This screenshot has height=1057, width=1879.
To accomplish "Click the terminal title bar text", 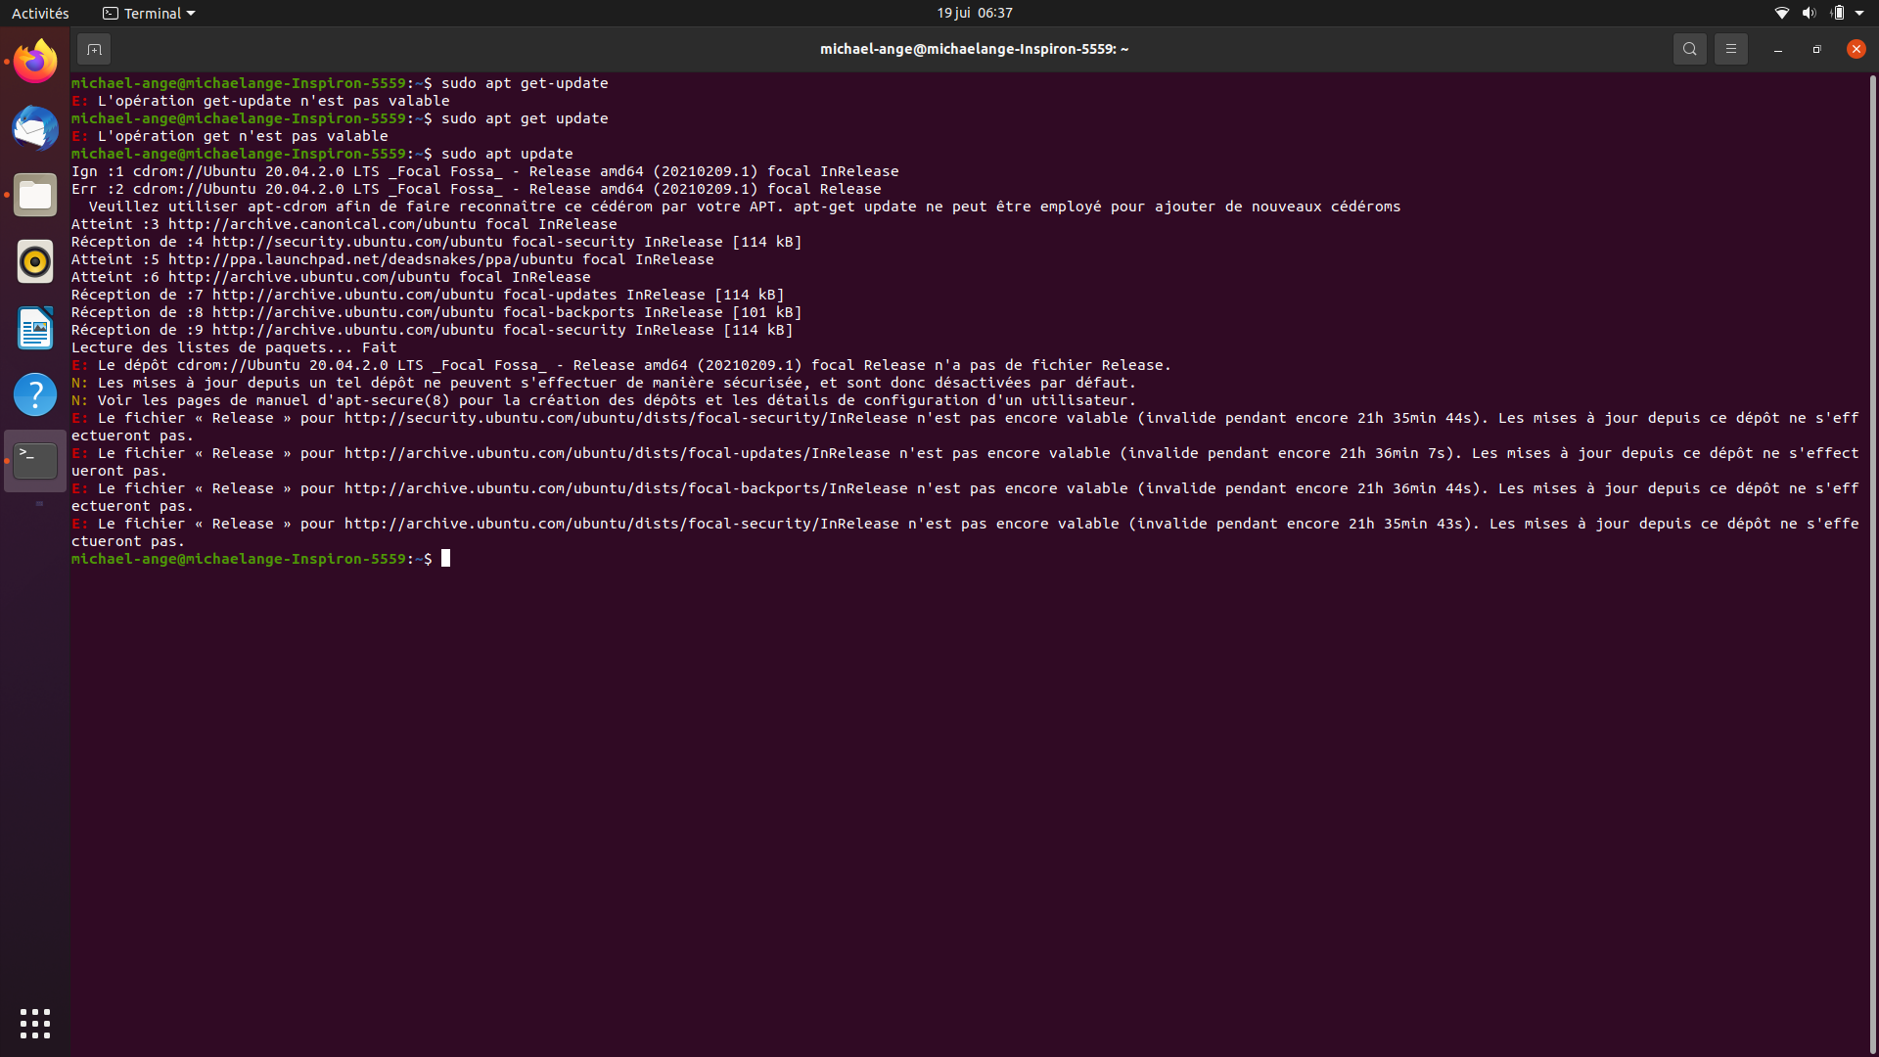I will pos(974,49).
